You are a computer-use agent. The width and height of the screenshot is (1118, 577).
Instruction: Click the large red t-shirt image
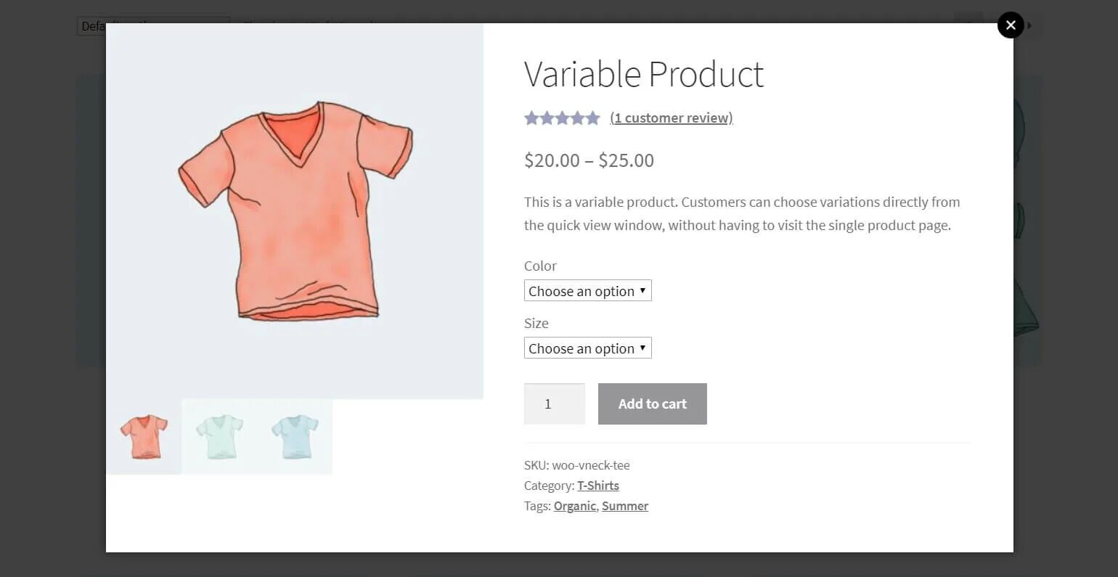pyautogui.click(x=295, y=210)
